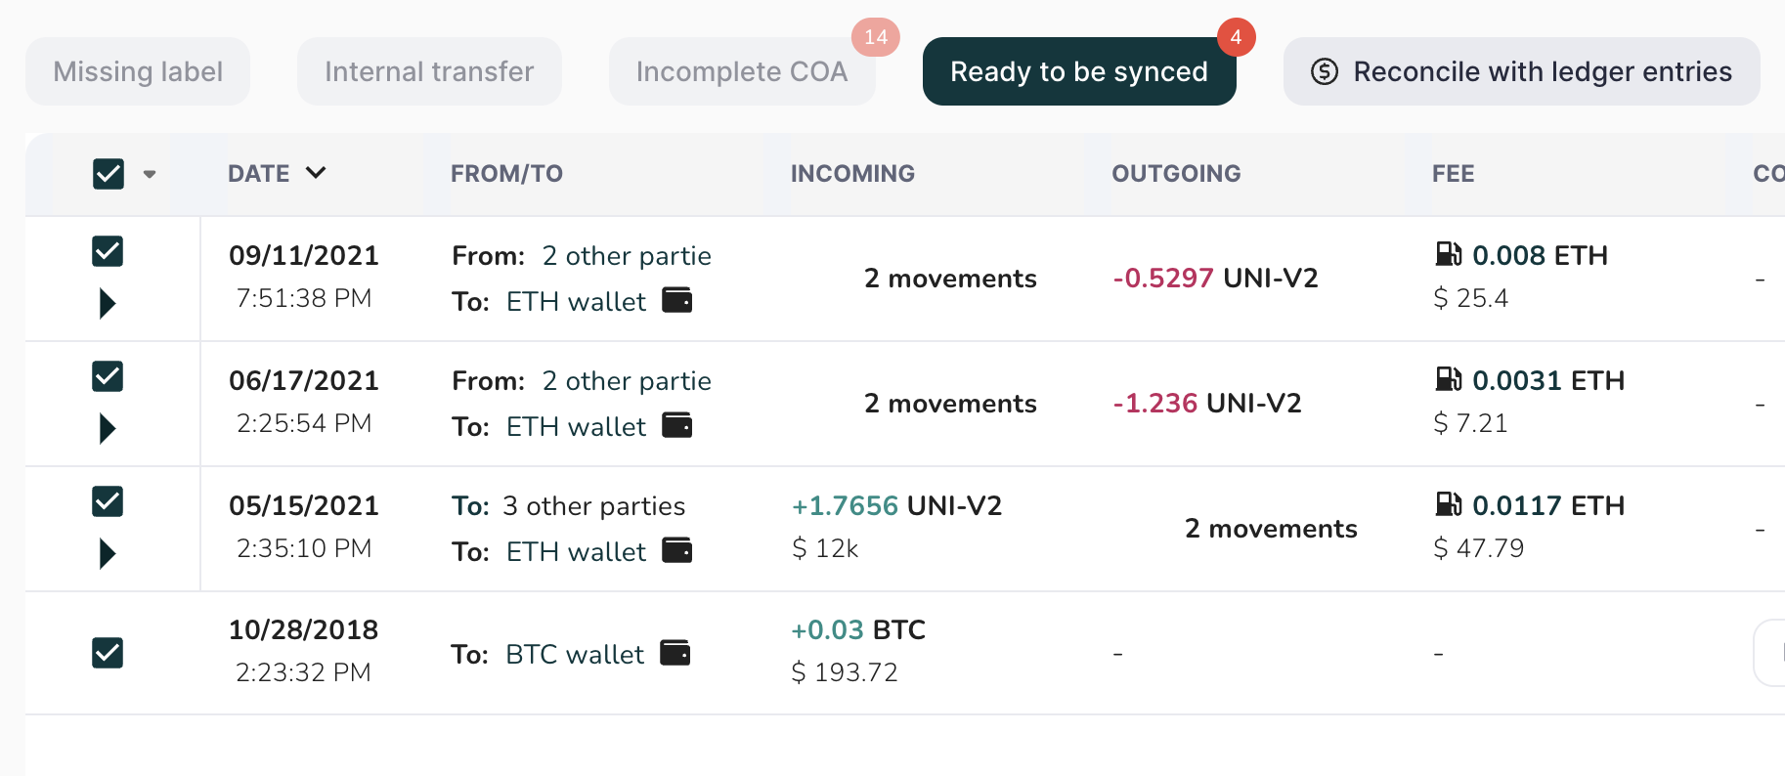This screenshot has width=1785, height=776.
Task: Expand the 09/11/2021 transaction row
Action: 108,304
